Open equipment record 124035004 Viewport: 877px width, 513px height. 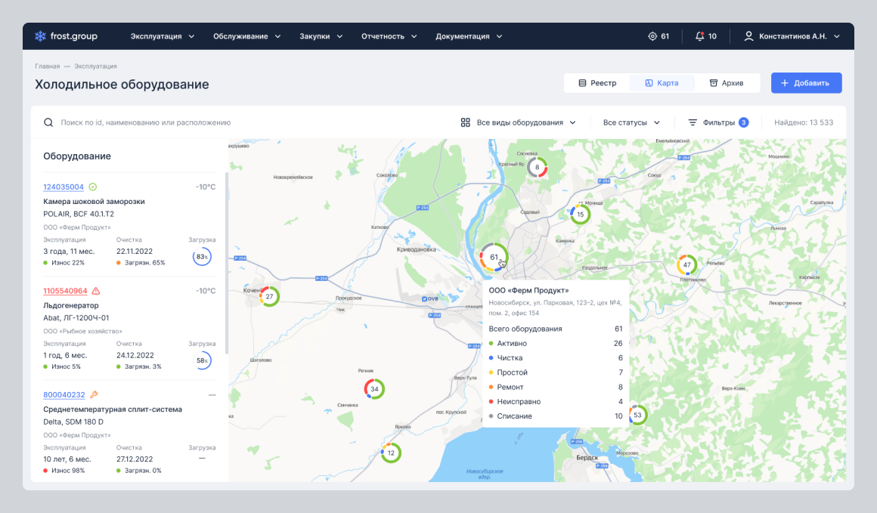[x=64, y=187]
